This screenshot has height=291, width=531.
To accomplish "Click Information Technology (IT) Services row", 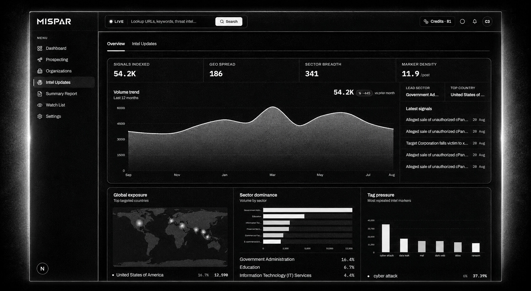I will coord(297,275).
